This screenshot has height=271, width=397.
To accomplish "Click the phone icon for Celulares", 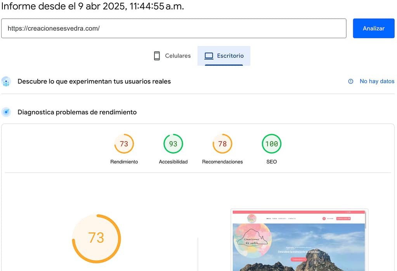I will coord(157,56).
